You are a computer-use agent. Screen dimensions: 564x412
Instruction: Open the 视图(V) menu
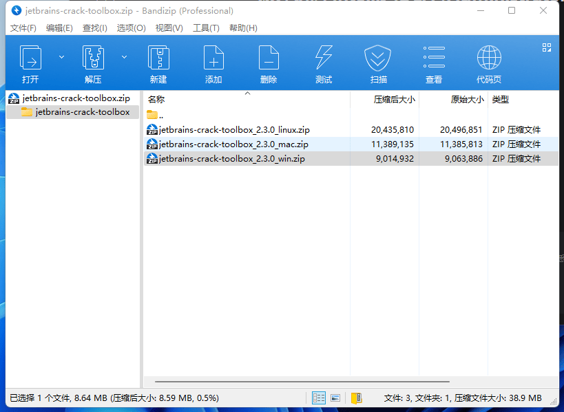point(169,28)
